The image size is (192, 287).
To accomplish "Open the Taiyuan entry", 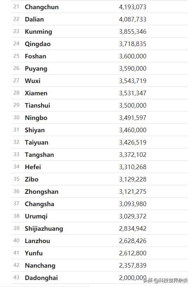I will click(37, 142).
